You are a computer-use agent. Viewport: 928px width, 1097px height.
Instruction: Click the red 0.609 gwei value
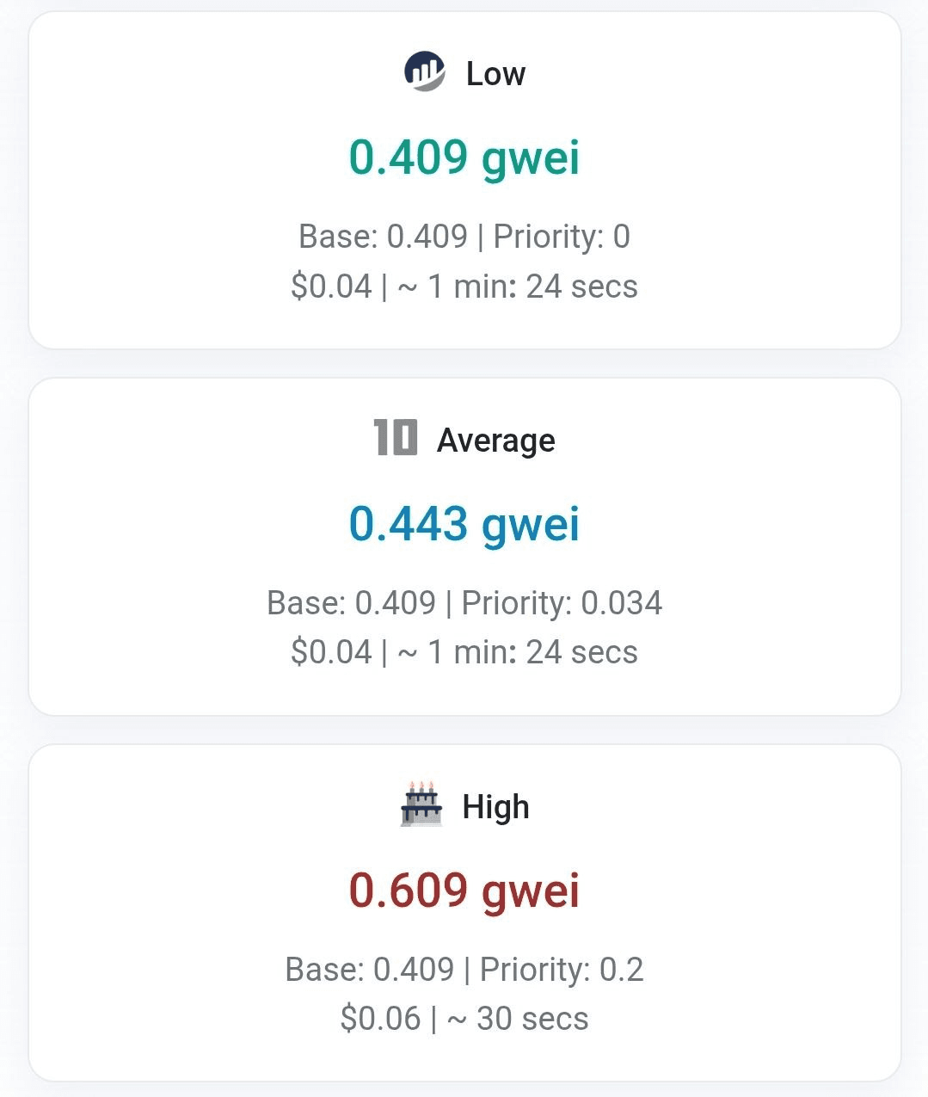(x=464, y=891)
